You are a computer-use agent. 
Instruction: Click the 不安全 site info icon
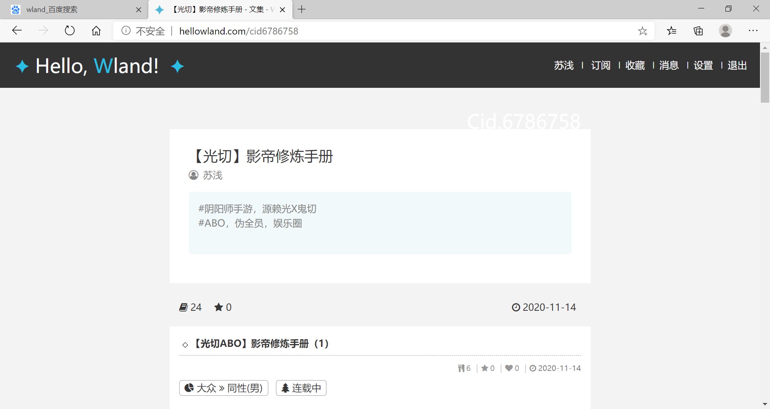point(126,30)
